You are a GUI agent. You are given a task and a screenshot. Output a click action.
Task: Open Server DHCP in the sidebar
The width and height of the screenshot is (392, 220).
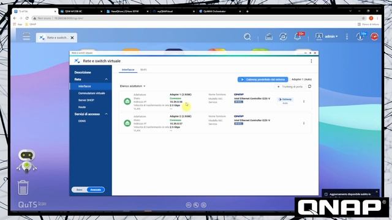click(86, 100)
